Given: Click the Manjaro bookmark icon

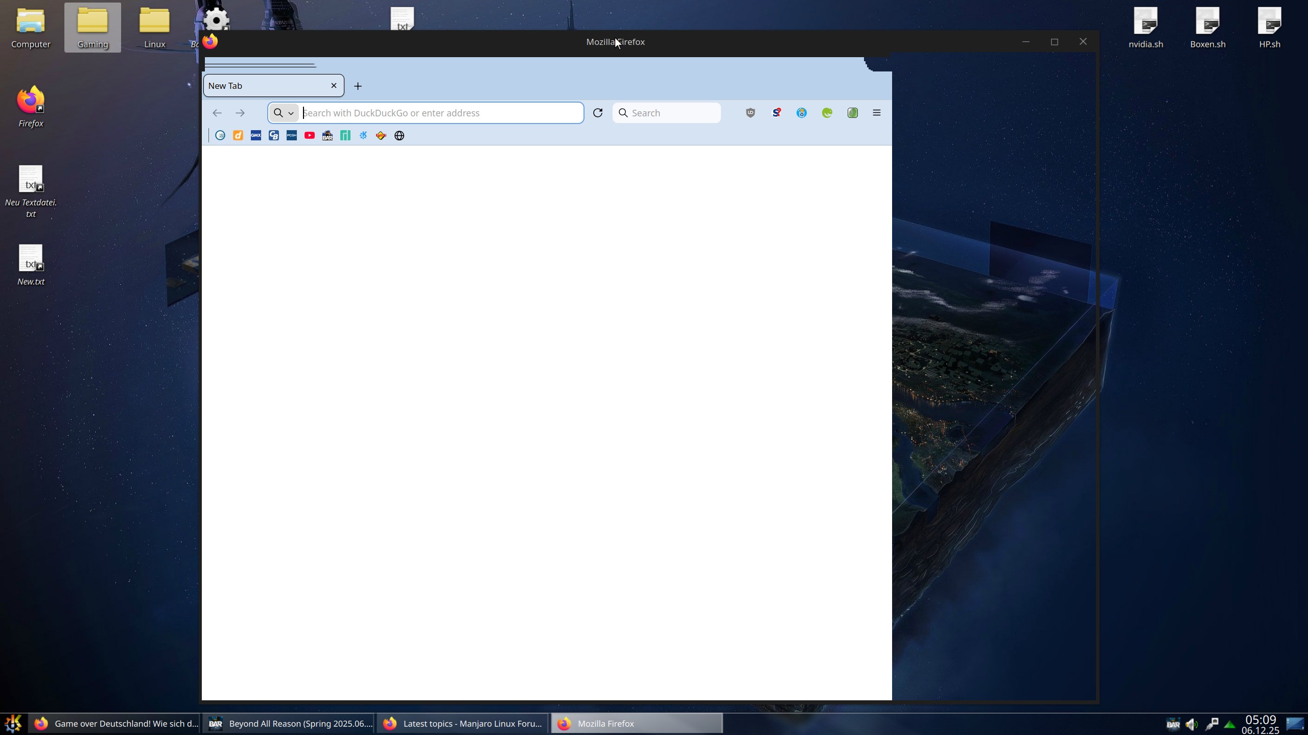Looking at the screenshot, I should tap(345, 135).
